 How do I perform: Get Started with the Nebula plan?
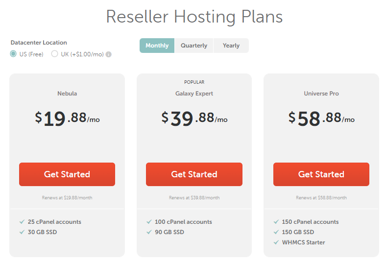67,174
